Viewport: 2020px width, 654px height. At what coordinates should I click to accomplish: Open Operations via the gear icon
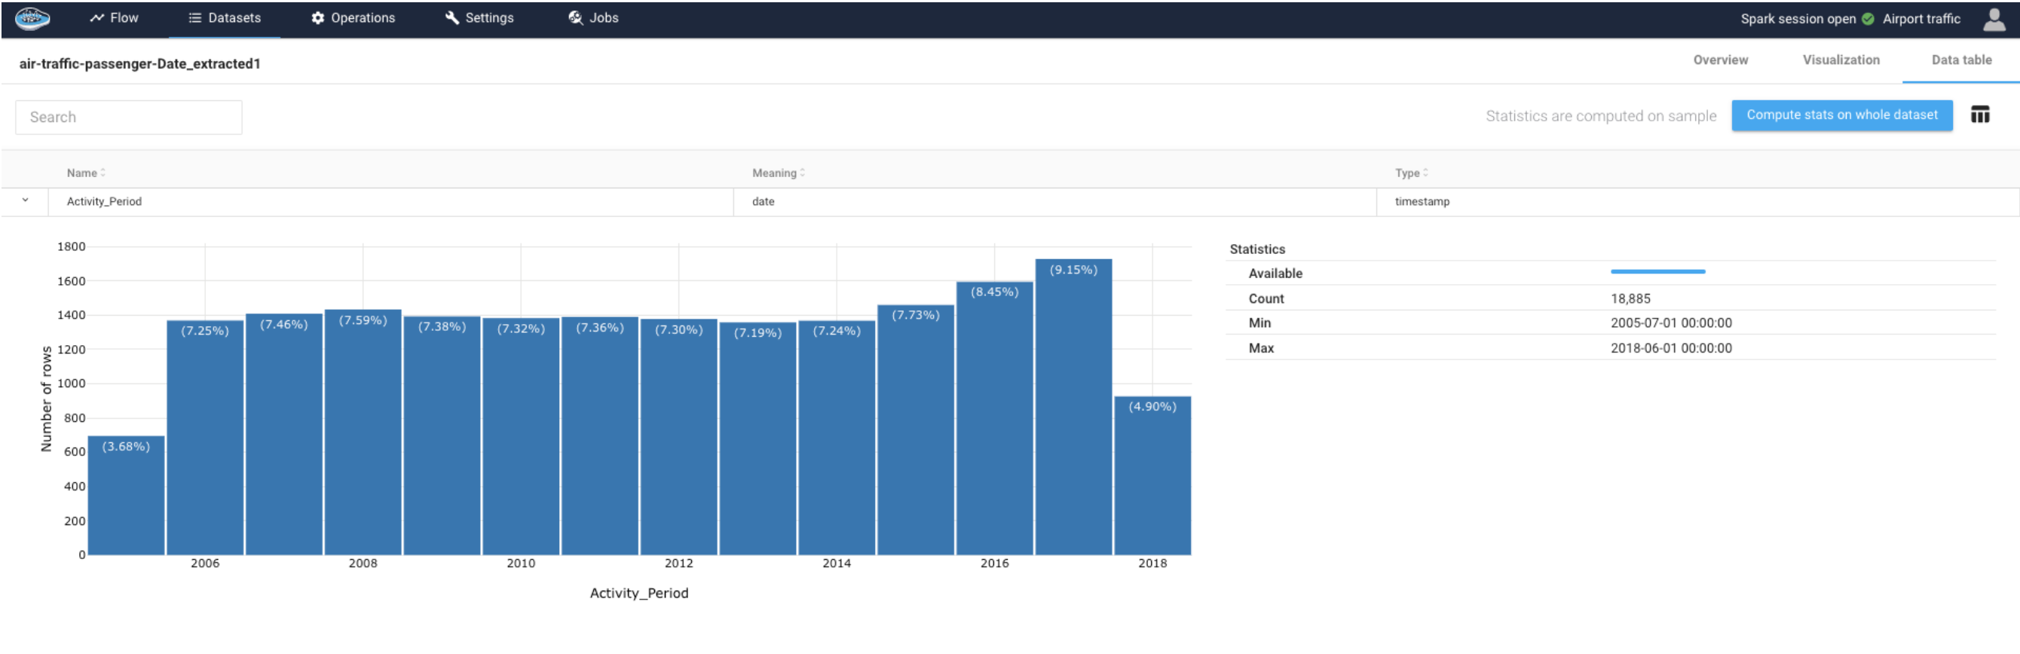tap(317, 18)
